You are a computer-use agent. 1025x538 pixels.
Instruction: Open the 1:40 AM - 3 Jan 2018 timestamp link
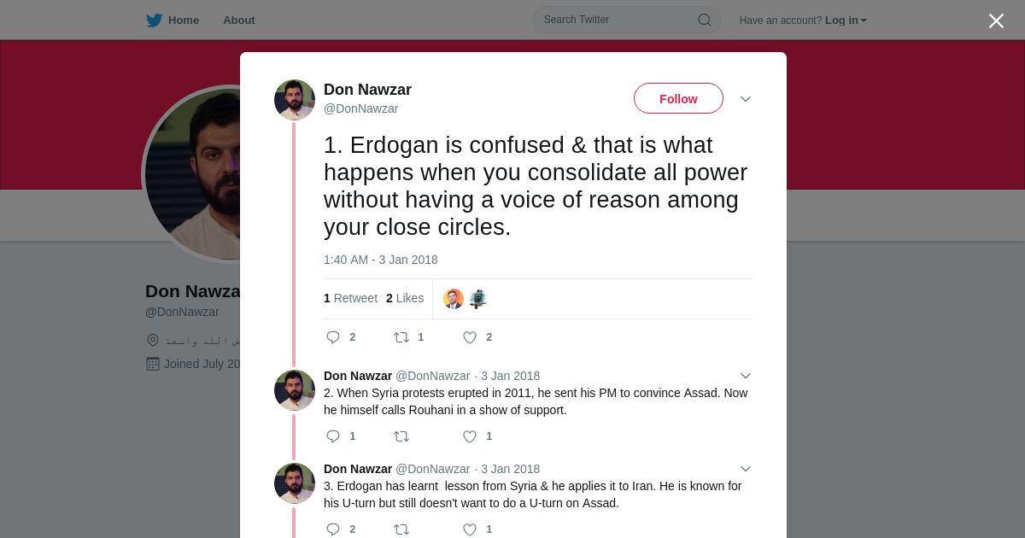click(x=381, y=260)
